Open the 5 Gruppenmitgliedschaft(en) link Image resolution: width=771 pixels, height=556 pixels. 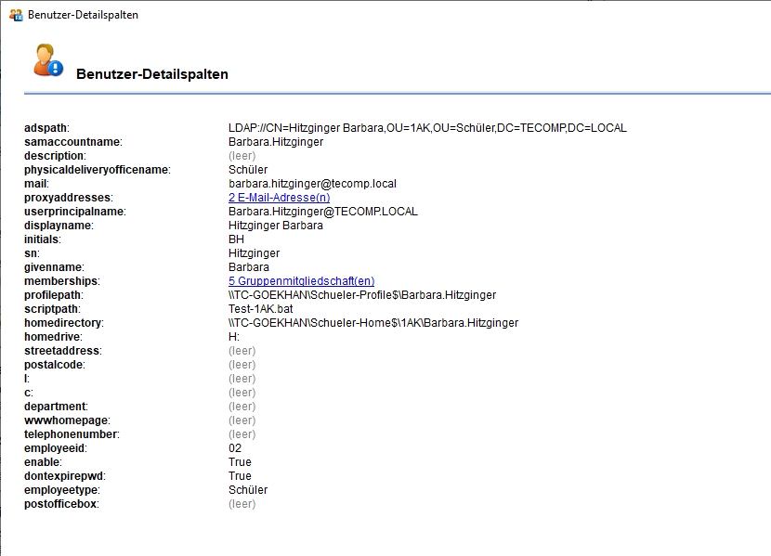tap(301, 281)
